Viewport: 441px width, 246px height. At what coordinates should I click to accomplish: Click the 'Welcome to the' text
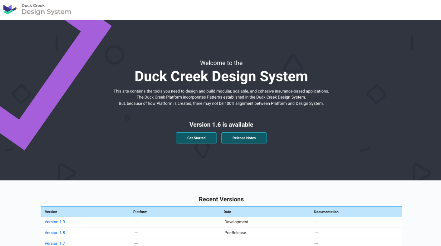pos(221,63)
